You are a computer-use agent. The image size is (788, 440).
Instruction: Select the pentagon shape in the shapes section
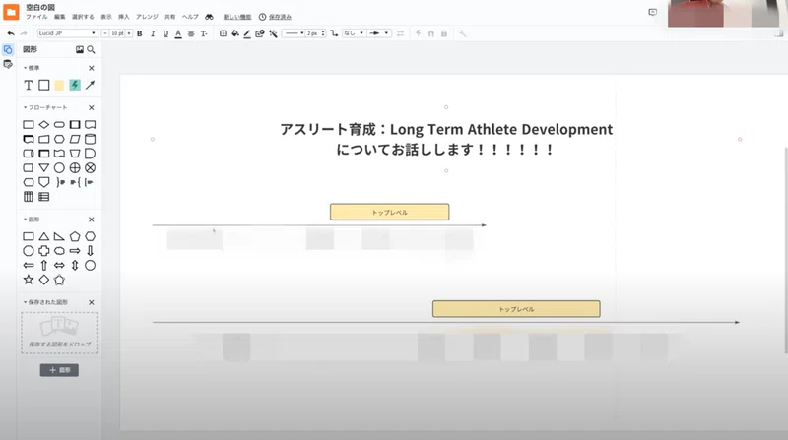point(75,236)
